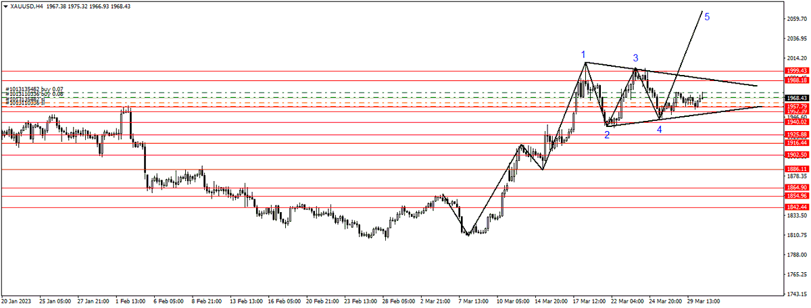Click the 25 Jan 05:00 time label

tap(56, 301)
